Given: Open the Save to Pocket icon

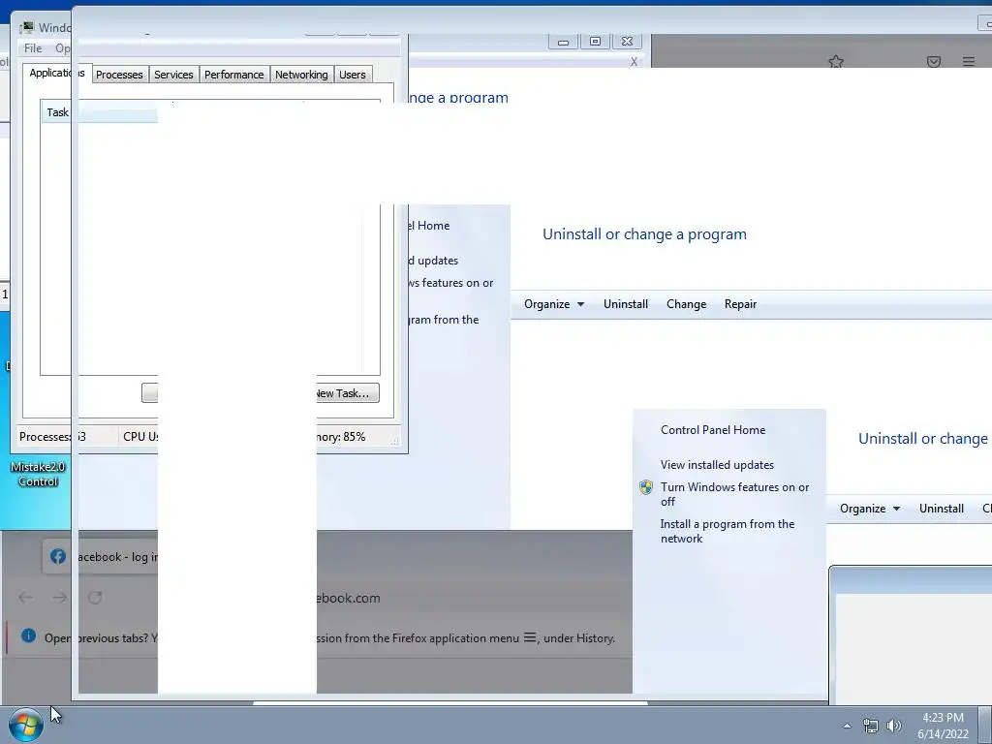Looking at the screenshot, I should (x=933, y=61).
